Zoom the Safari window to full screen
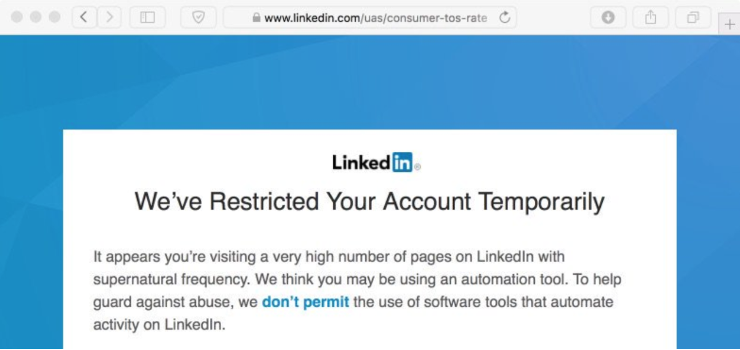The width and height of the screenshot is (740, 350). pos(55,17)
